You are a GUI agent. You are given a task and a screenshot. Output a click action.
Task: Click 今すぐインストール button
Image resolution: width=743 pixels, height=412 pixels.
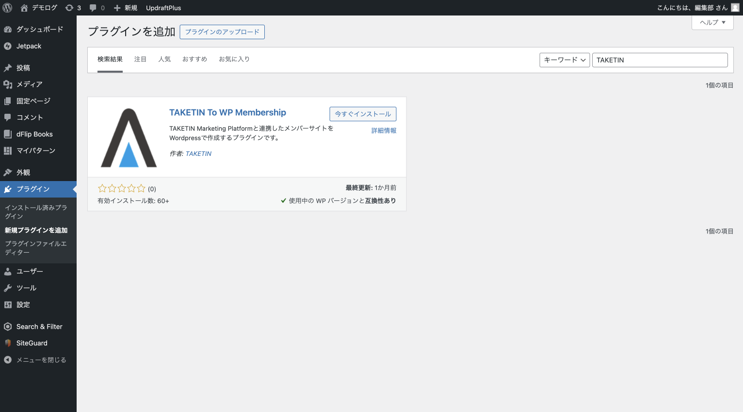tap(363, 114)
